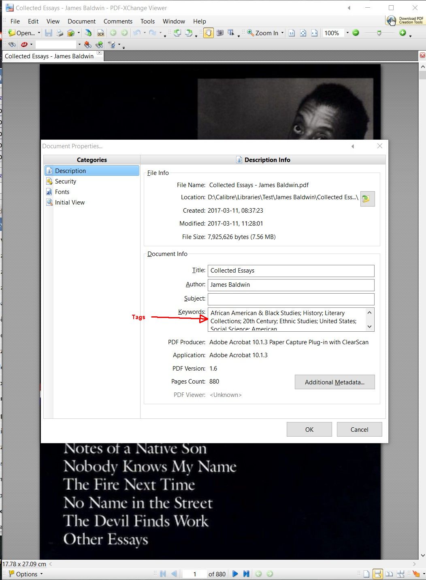Click the Save disk icon
This screenshot has height=580, width=426.
pos(49,33)
